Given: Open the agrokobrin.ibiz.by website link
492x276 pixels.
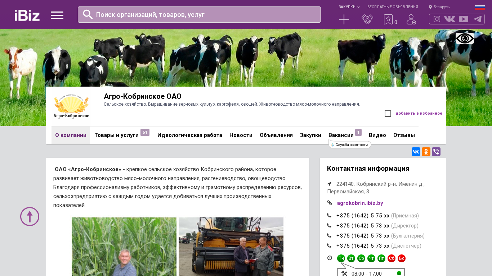Looking at the screenshot, I should click(360, 203).
